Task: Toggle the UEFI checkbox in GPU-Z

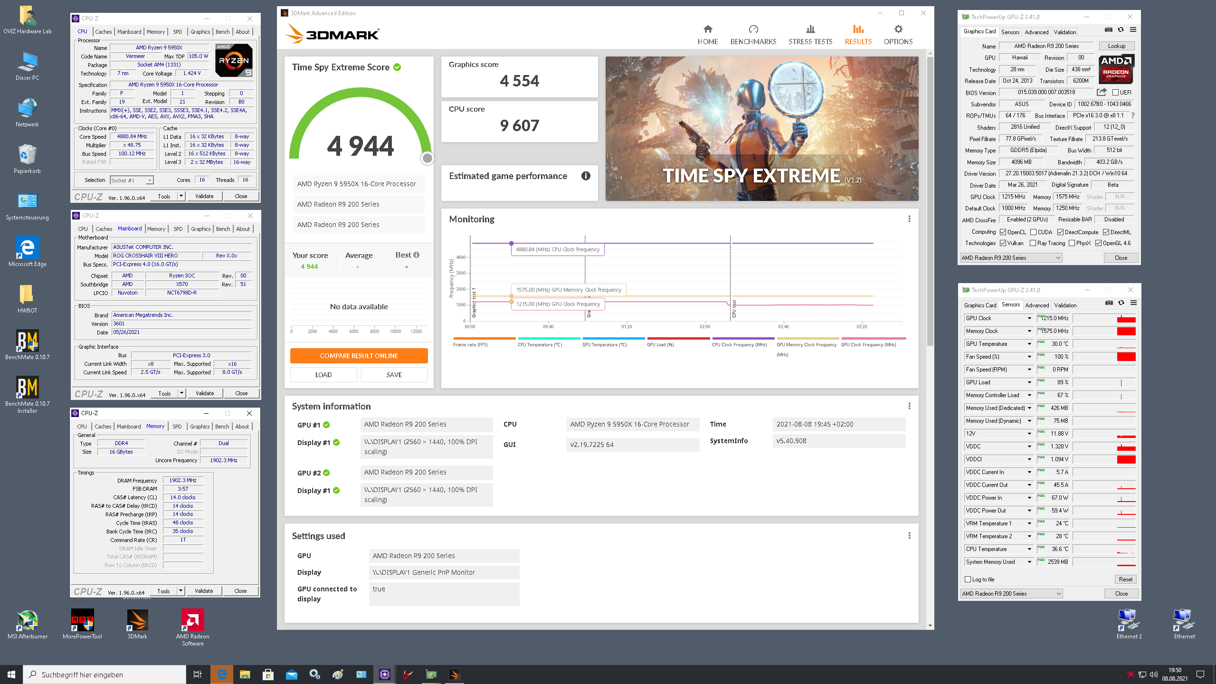Action: click(1116, 93)
